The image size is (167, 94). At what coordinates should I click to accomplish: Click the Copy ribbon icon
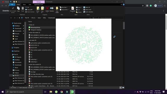pos(18,8)
